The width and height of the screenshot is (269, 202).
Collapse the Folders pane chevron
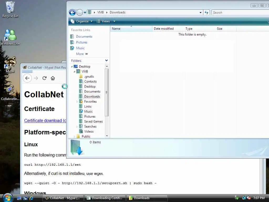[x=106, y=60]
